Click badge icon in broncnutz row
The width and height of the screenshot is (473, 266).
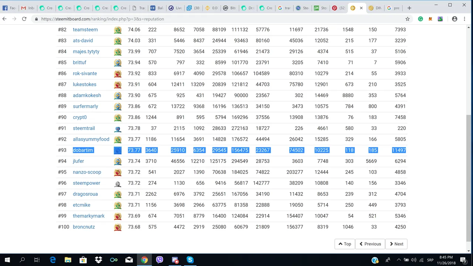[118, 227]
